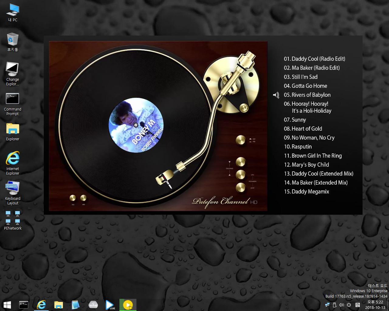This screenshot has height=311, width=389.
Task: Click the network tray icon
Action: pos(327,305)
